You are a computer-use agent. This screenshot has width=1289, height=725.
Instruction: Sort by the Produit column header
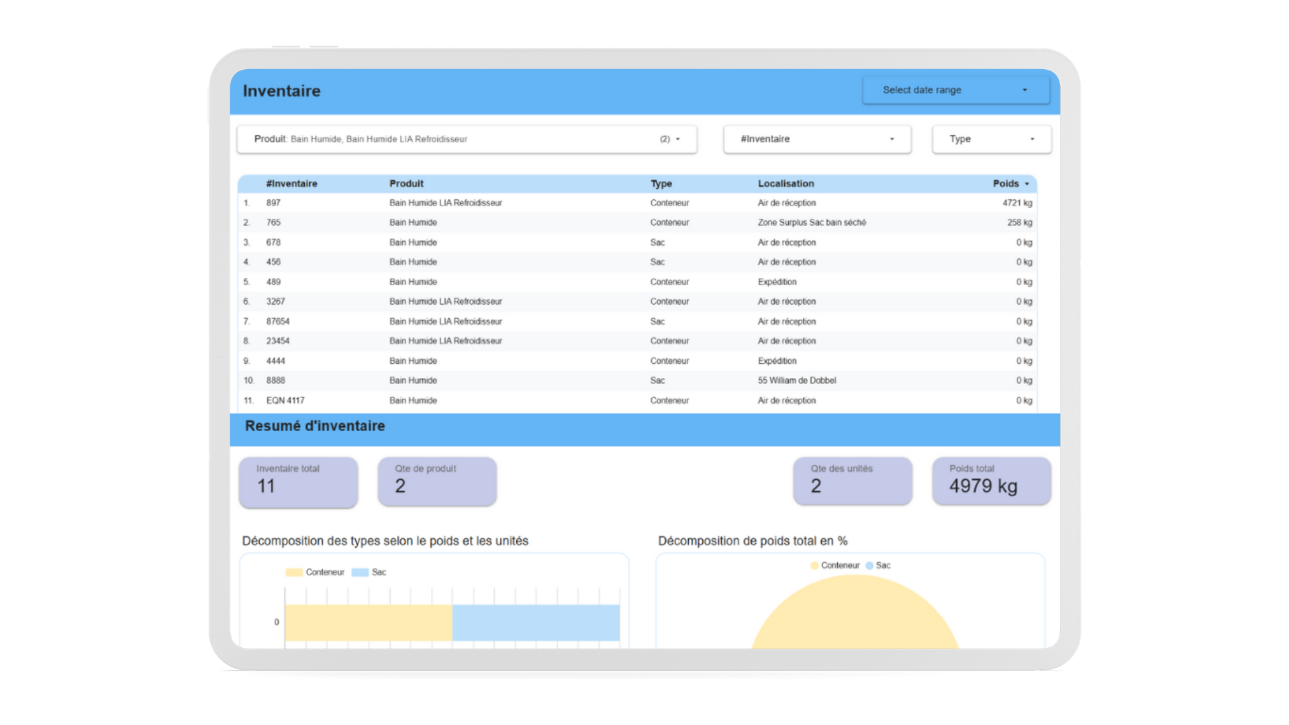[406, 184]
